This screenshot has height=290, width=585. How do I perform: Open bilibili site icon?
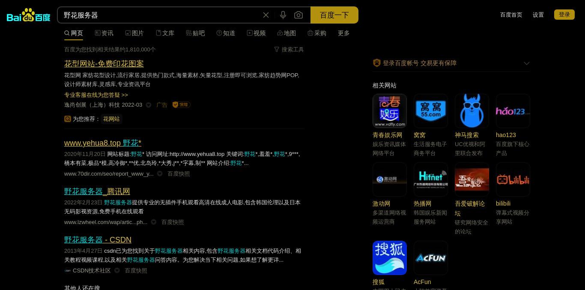(x=513, y=179)
